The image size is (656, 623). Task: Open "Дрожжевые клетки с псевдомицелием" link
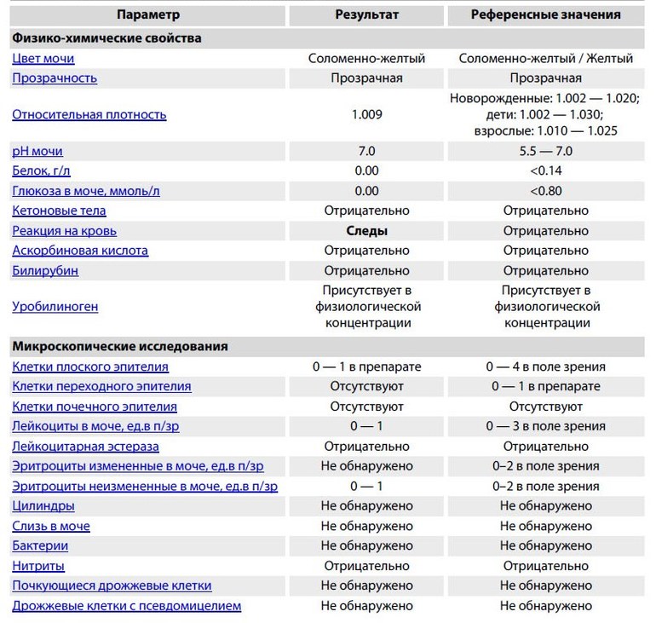point(127,606)
